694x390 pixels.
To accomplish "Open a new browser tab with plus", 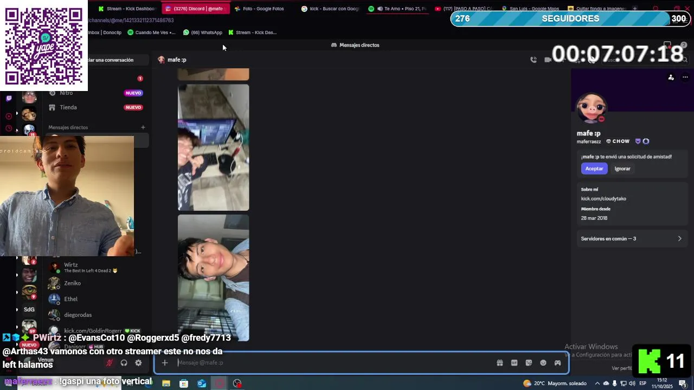I will pos(635,9).
